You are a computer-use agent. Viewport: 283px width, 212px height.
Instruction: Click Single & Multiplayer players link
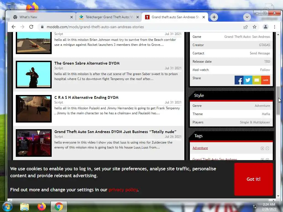(255, 122)
